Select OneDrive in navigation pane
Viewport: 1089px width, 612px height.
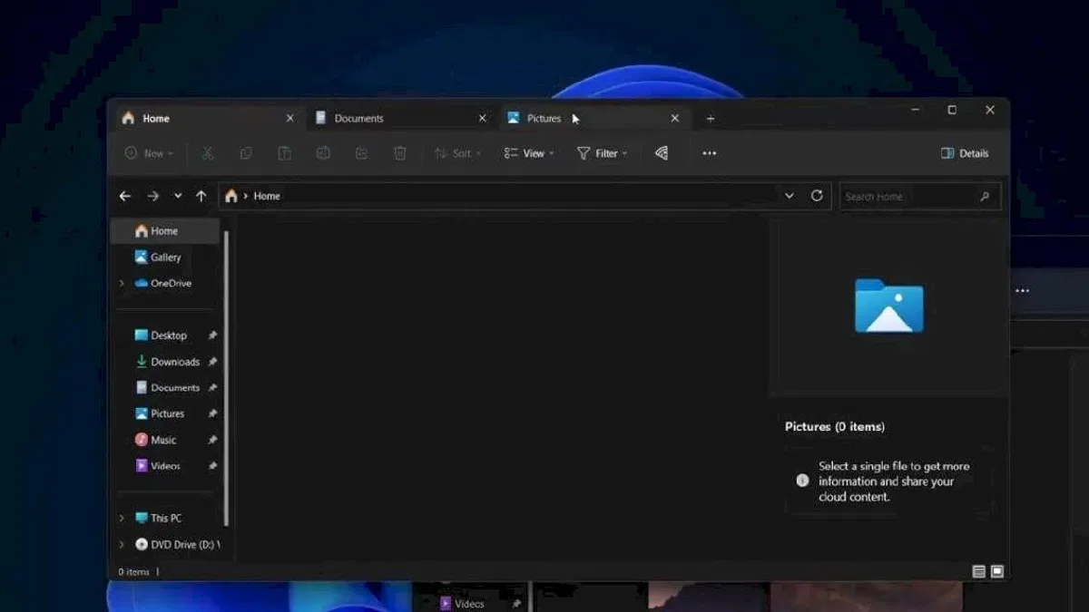pyautogui.click(x=165, y=283)
